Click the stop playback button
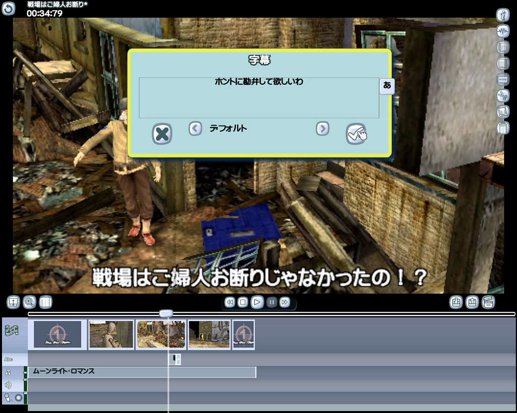 tap(243, 302)
